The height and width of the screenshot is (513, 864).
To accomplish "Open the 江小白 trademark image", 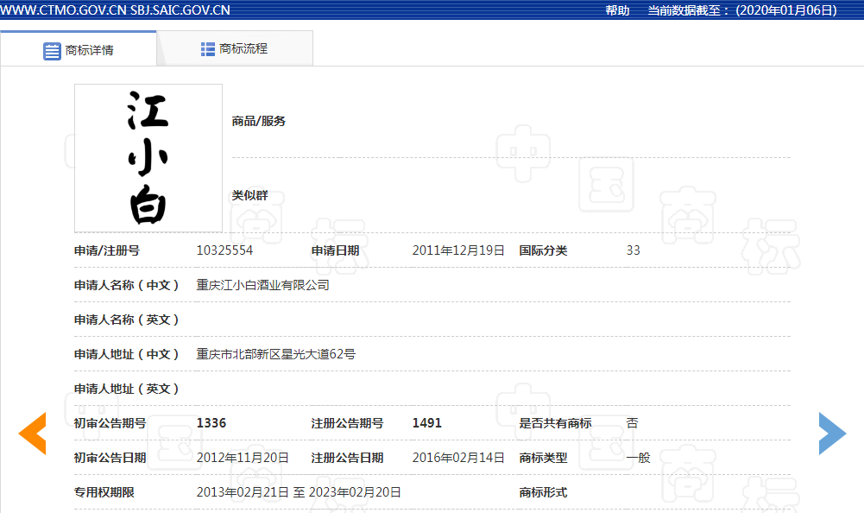I will 148,158.
